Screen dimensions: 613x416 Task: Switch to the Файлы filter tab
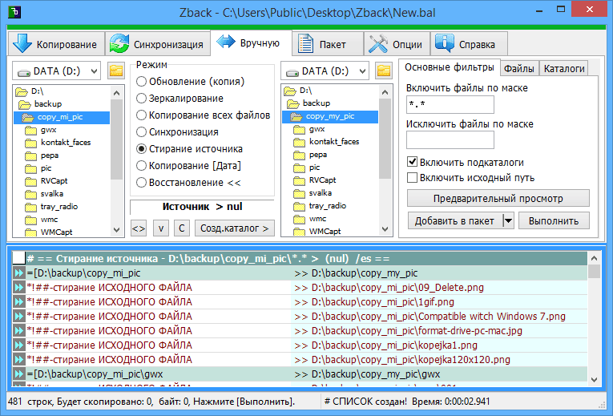click(x=519, y=68)
